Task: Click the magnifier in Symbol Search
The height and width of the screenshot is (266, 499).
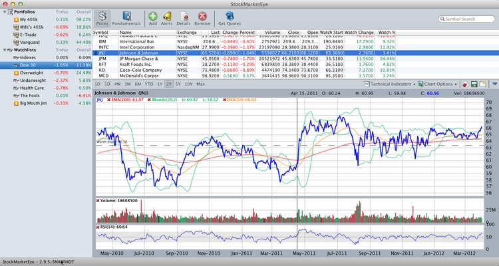Action: click(442, 19)
